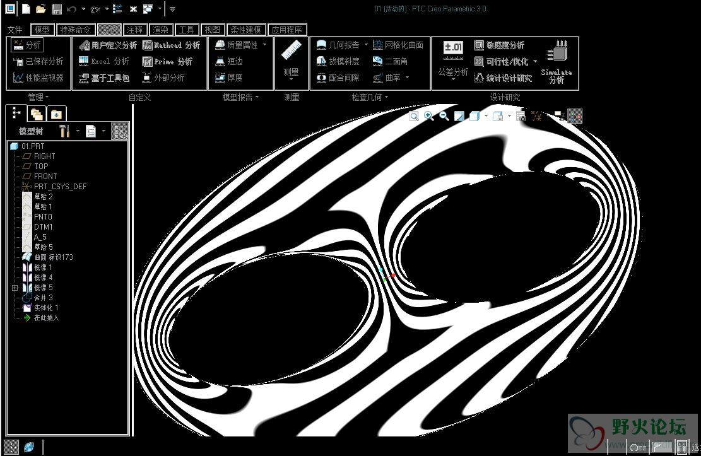The width and height of the screenshot is (701, 456).
Task: Toggle datum display filters icon
Action: click(x=536, y=116)
